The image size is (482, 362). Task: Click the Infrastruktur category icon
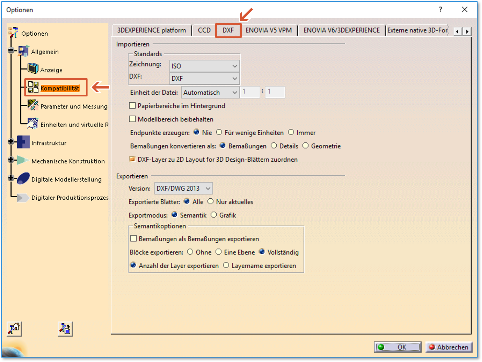coord(23,142)
